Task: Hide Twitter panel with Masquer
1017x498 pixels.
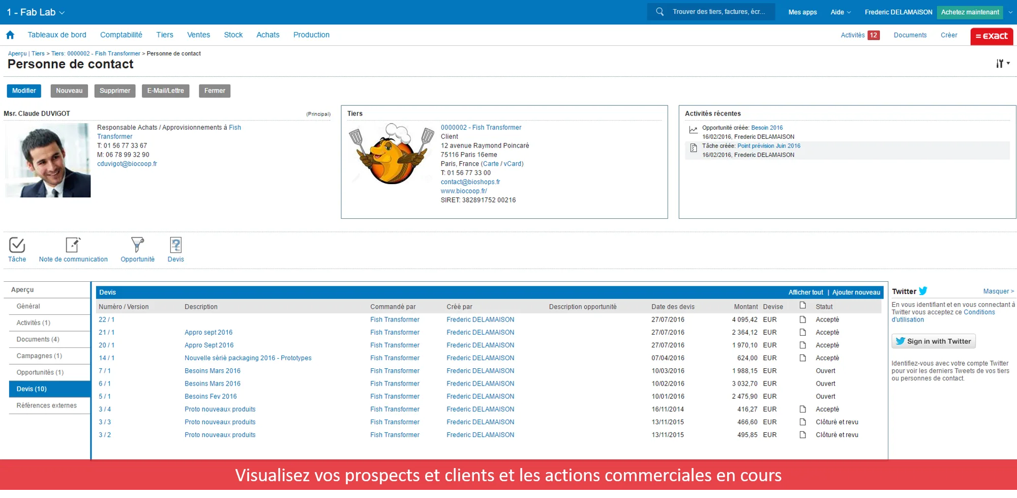Action: click(x=998, y=292)
